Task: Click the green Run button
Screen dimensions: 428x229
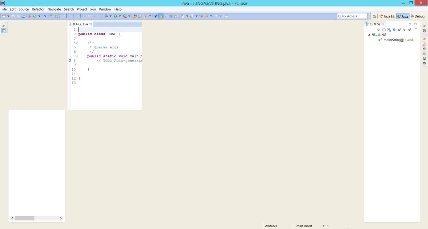Action: pyautogui.click(x=115, y=16)
